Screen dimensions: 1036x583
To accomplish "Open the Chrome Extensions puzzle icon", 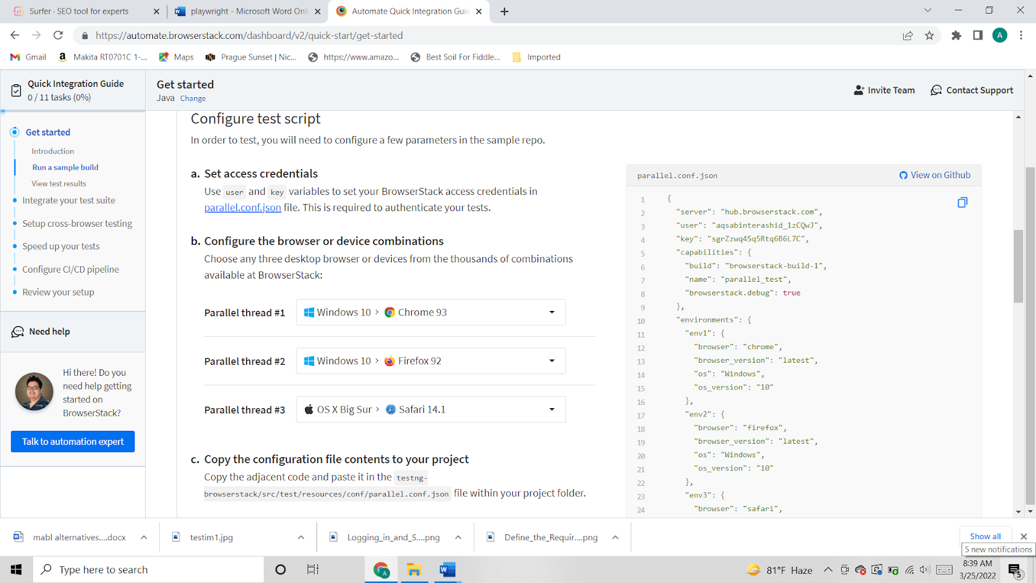I will (956, 36).
